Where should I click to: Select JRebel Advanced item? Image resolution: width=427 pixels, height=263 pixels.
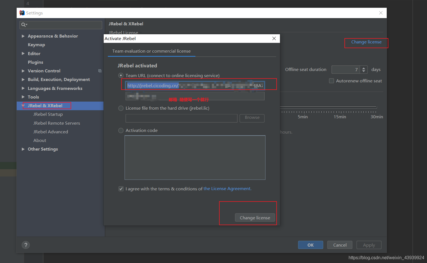click(51, 132)
